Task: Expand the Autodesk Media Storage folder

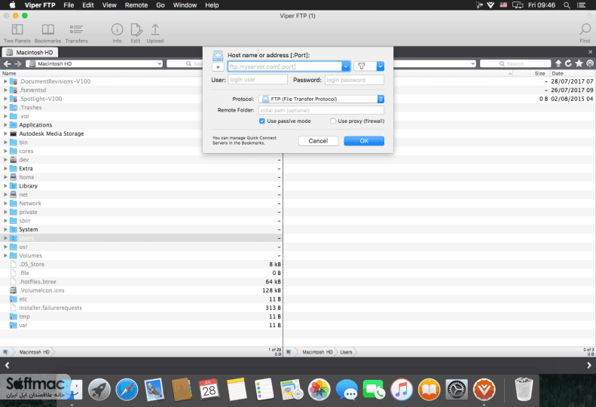Action: click(x=5, y=133)
